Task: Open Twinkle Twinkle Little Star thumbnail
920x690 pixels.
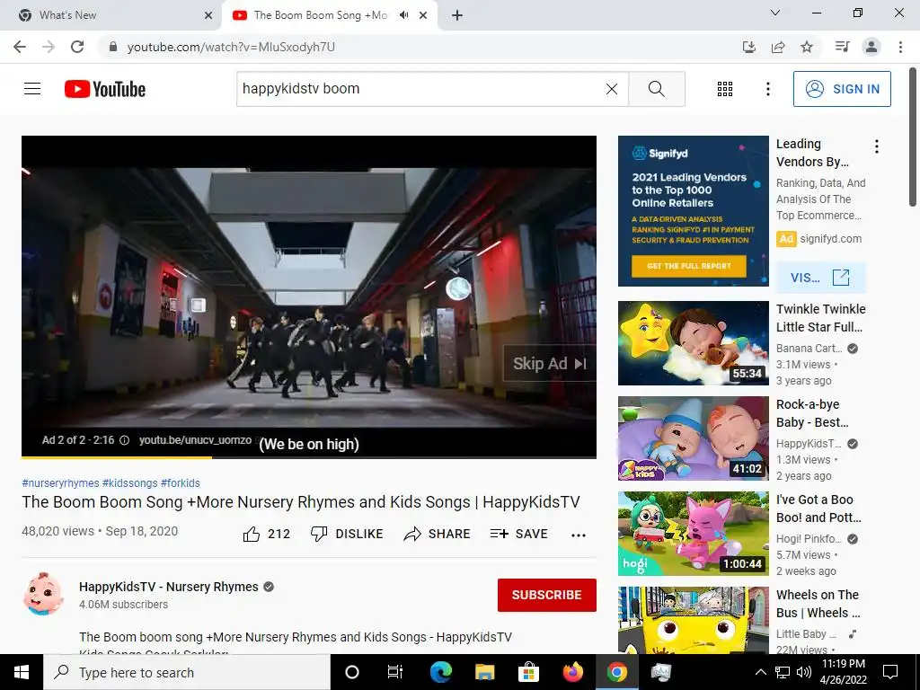Action: point(693,343)
